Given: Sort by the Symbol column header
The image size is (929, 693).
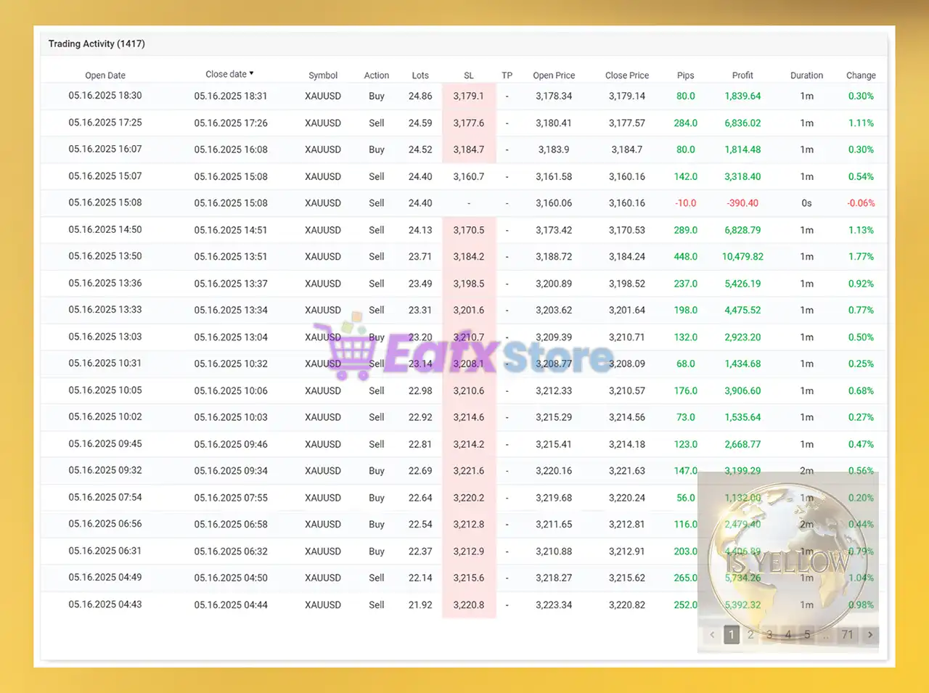Looking at the screenshot, I should [x=323, y=75].
